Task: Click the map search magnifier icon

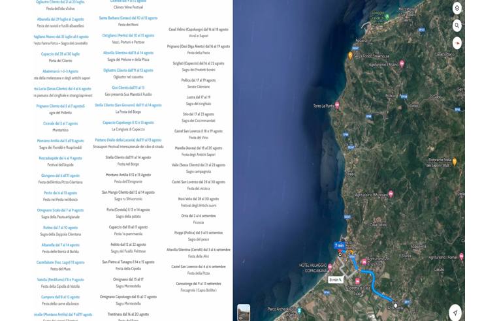Action: point(457,25)
